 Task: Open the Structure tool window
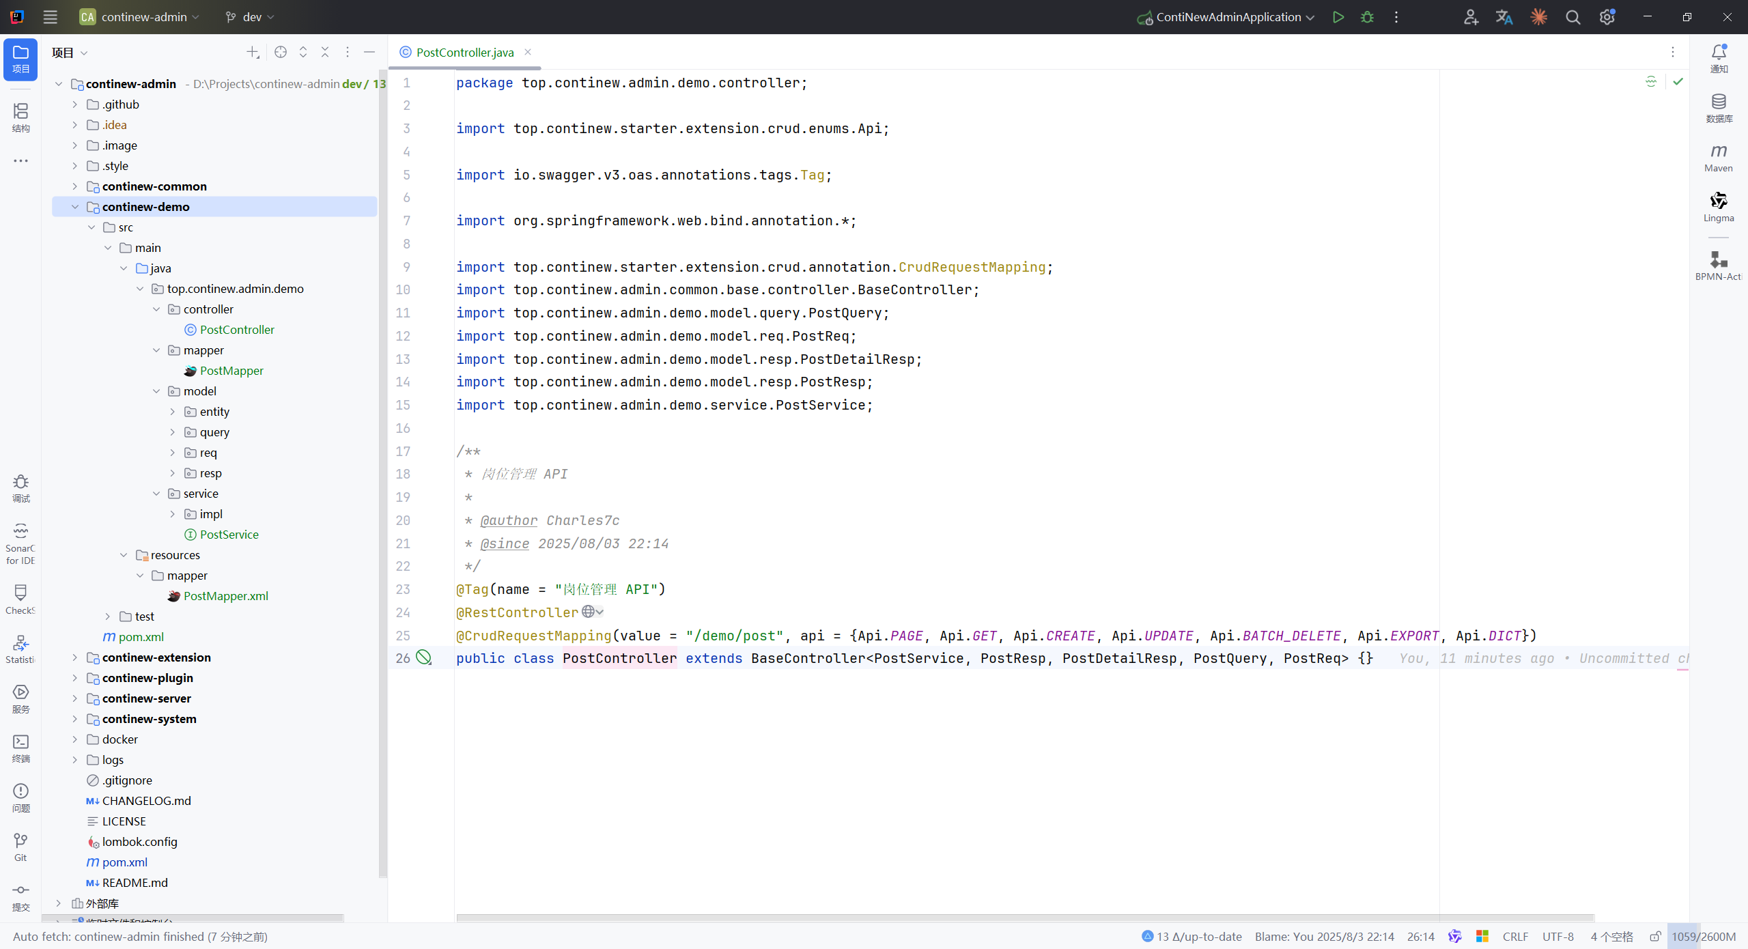[20, 117]
